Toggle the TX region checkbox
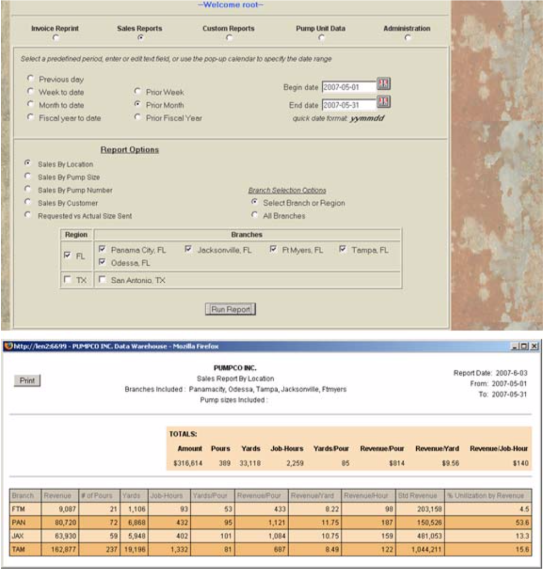 point(68,279)
